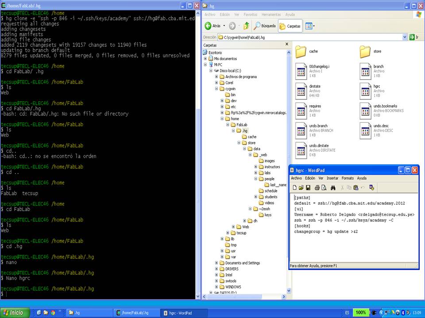
Task: Open WordPad Ver menu
Action: [x=321, y=178]
